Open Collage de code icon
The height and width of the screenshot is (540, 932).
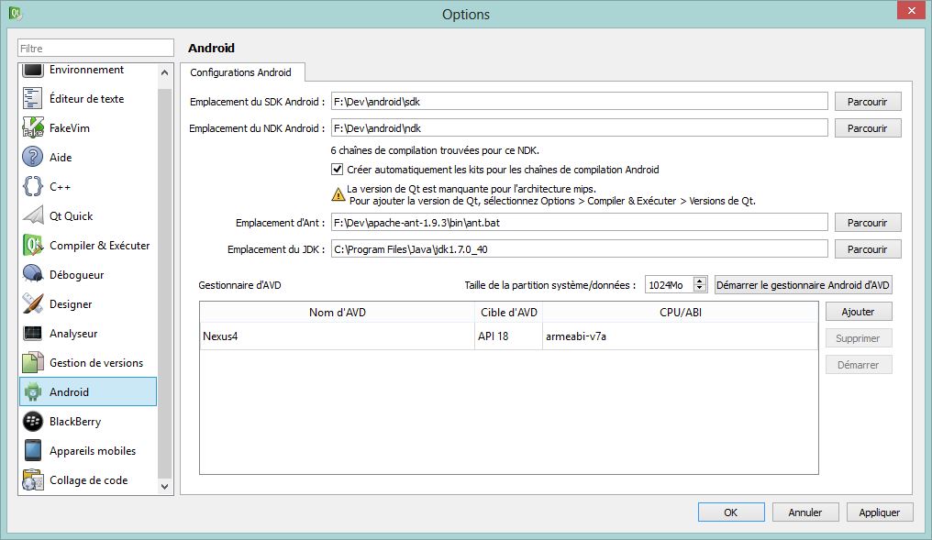33,480
